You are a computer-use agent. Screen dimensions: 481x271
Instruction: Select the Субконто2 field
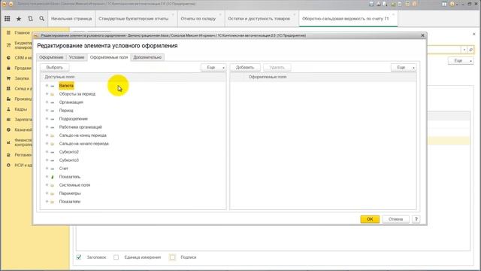click(69, 152)
